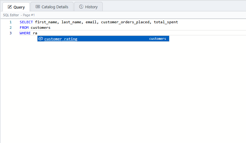Switch to the Query tab
The height and width of the screenshot is (143, 246).
point(16,7)
